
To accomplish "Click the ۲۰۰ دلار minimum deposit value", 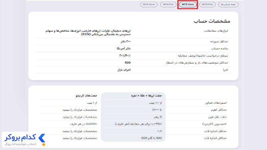I will [126, 41].
